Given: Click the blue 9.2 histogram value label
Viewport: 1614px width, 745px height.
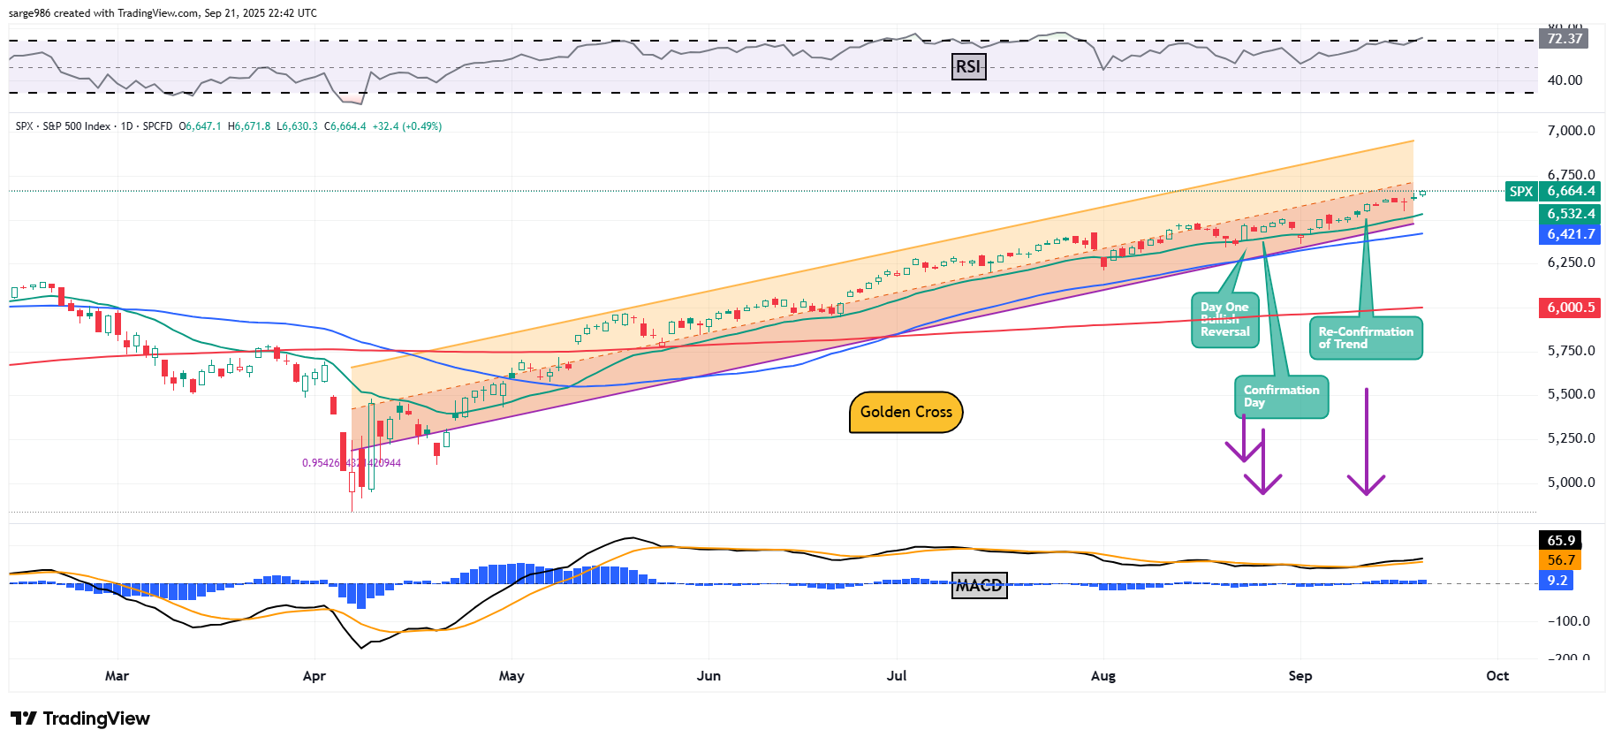Looking at the screenshot, I should [1557, 581].
